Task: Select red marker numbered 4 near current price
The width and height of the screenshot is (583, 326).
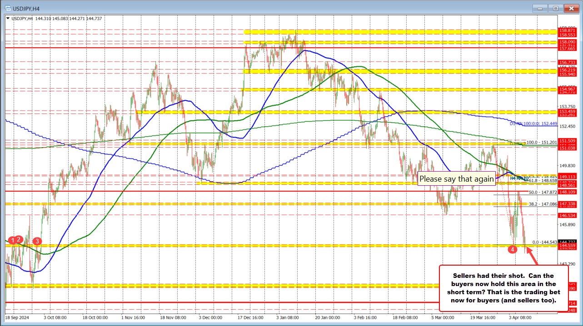Action: pos(513,249)
